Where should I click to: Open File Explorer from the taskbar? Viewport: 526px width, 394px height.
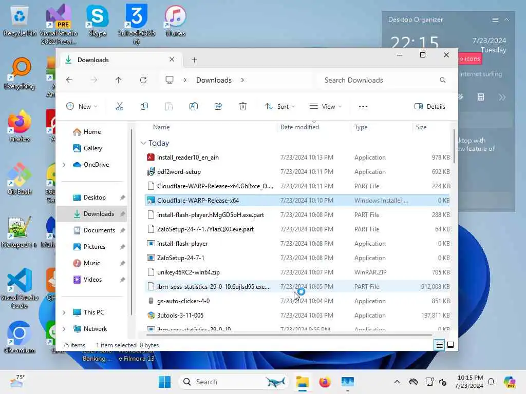pyautogui.click(x=302, y=382)
